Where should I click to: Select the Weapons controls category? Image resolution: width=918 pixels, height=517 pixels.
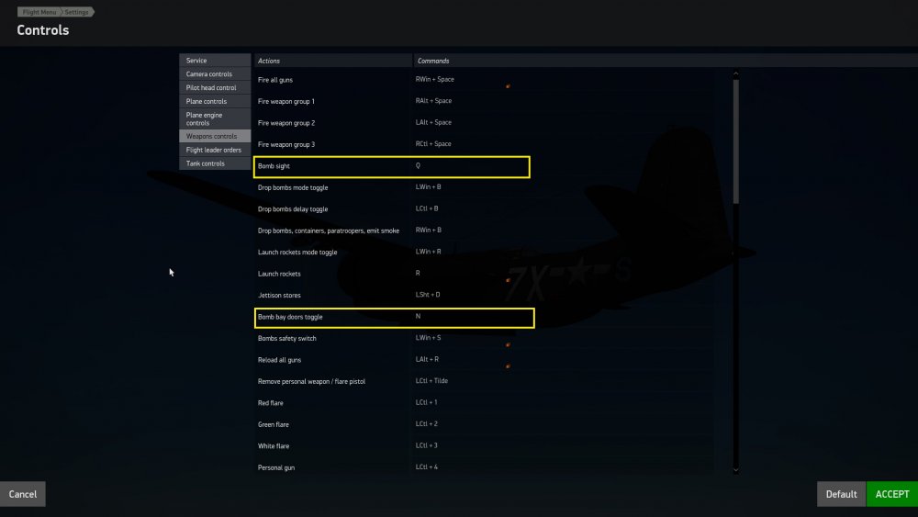[x=215, y=136]
